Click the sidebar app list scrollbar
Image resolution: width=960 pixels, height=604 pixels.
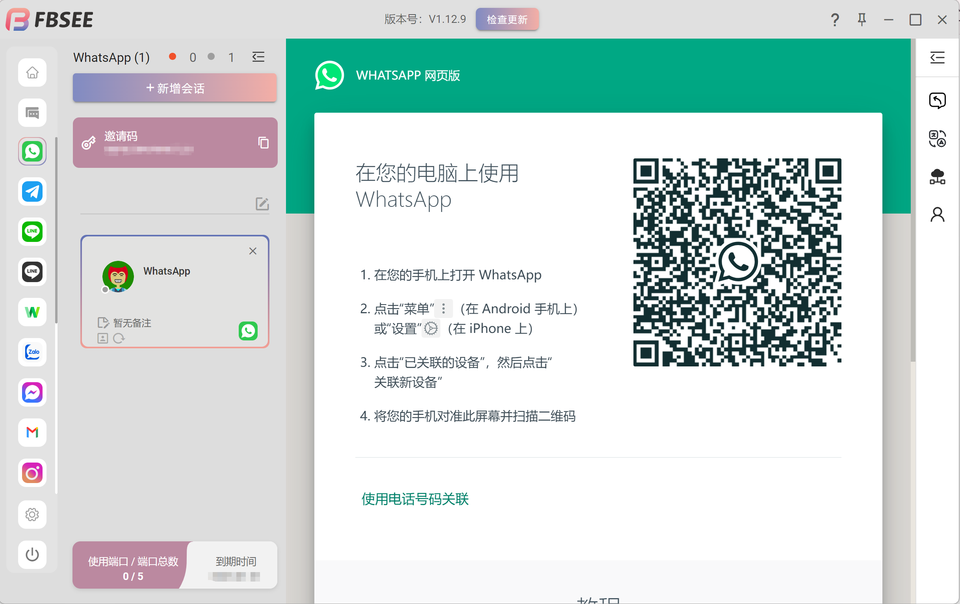(56, 230)
